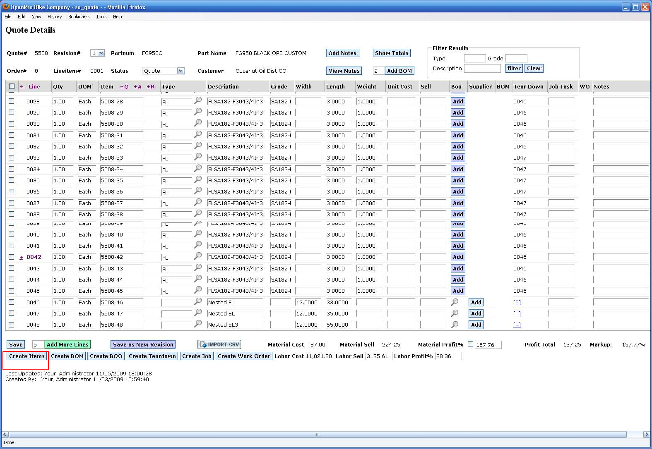Tick the checkbox for line 0030

click(x=12, y=124)
